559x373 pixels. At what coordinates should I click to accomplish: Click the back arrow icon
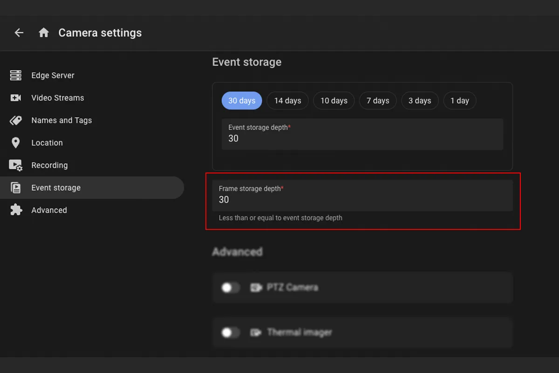coord(19,33)
